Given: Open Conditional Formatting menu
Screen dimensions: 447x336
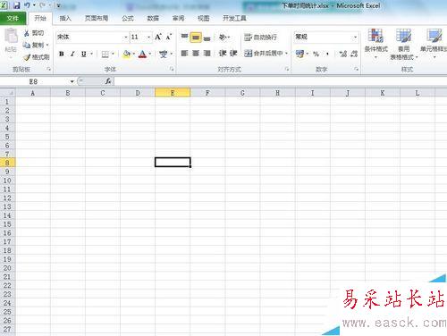Looking at the screenshot, I should 375,44.
